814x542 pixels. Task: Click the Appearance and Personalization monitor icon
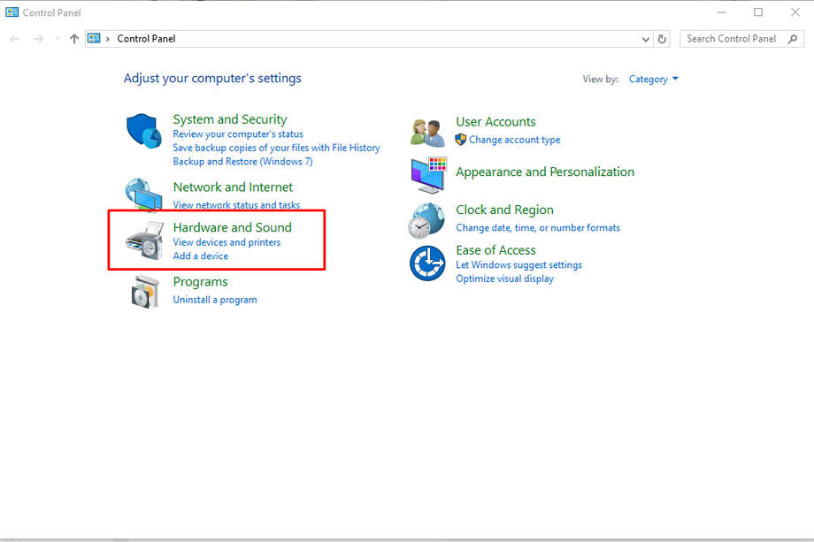429,174
